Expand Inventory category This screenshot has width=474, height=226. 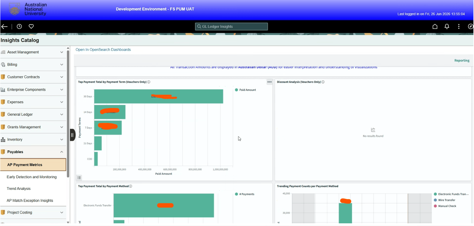pyautogui.click(x=62, y=139)
